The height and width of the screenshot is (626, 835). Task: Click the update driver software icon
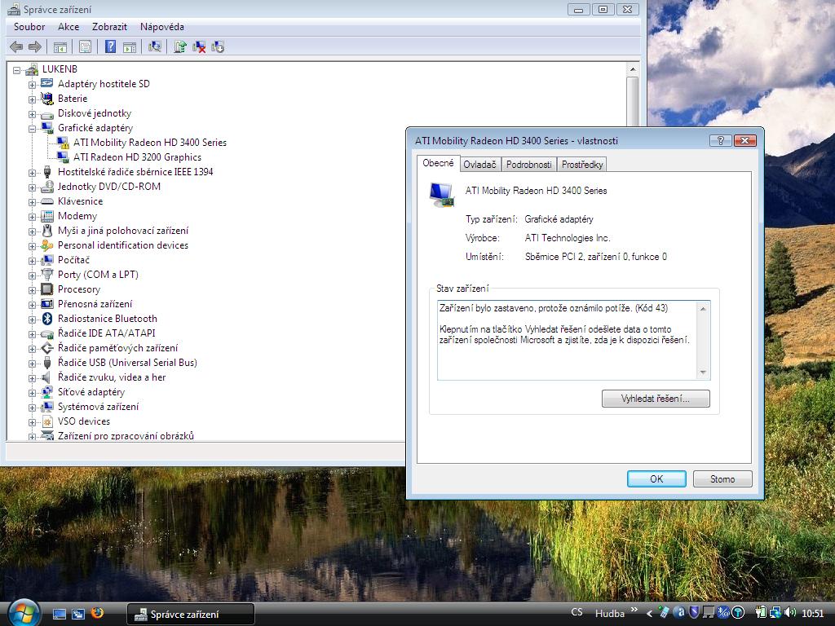pyautogui.click(x=180, y=46)
